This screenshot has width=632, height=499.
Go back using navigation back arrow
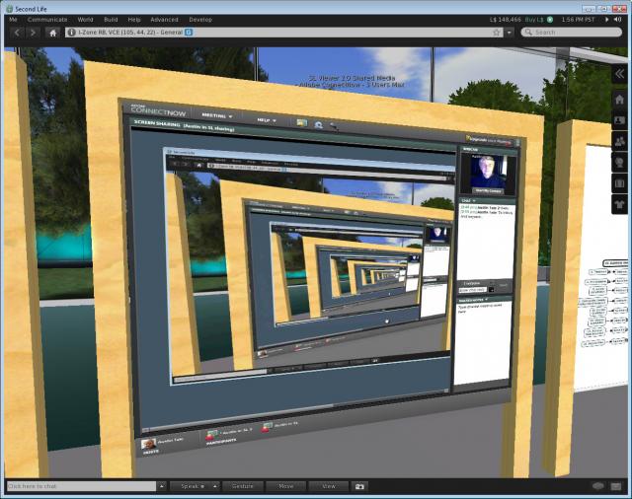(x=17, y=33)
